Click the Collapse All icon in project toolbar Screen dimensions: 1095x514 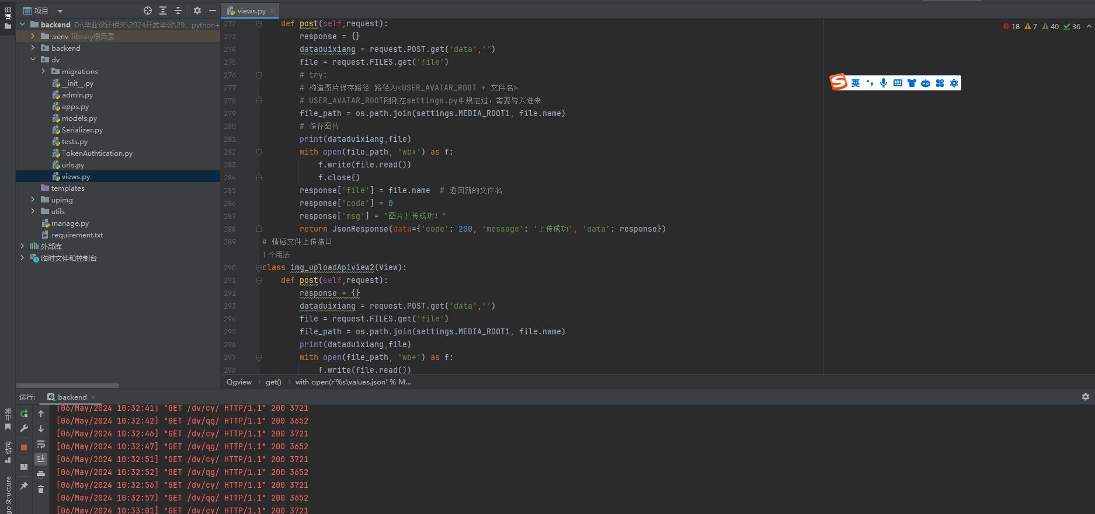[x=178, y=11]
